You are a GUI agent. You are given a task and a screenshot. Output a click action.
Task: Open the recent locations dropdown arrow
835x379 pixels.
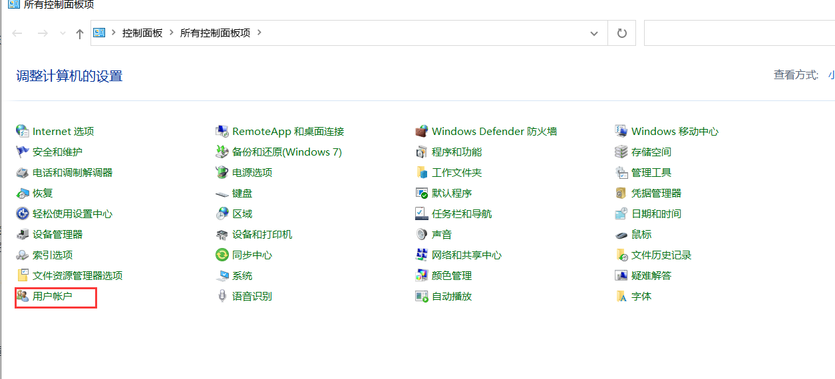tap(63, 33)
